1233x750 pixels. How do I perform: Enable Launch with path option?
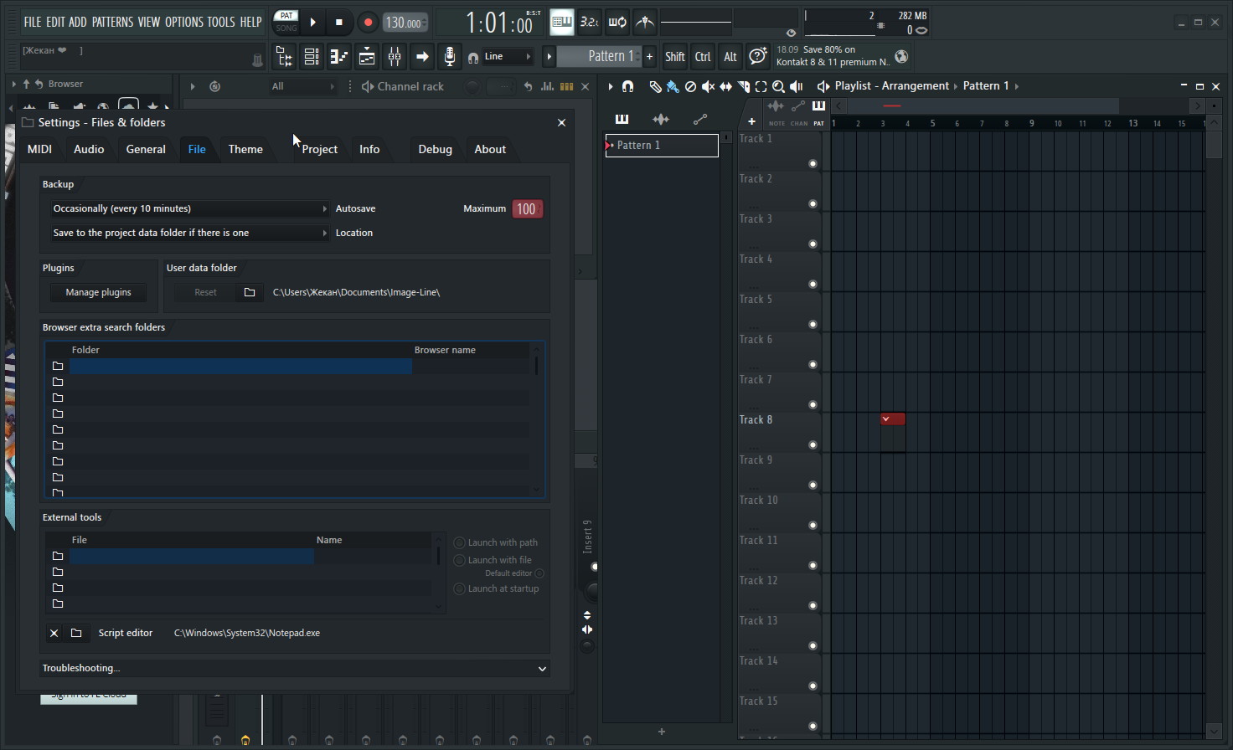459,542
